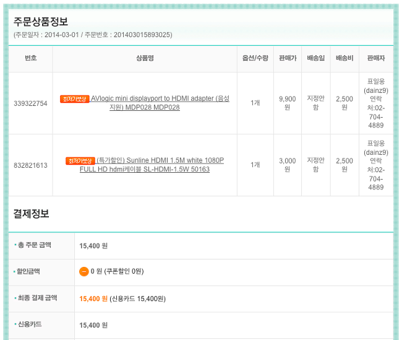Click the 배송일 column header
The width and height of the screenshot is (402, 340).
(316, 58)
